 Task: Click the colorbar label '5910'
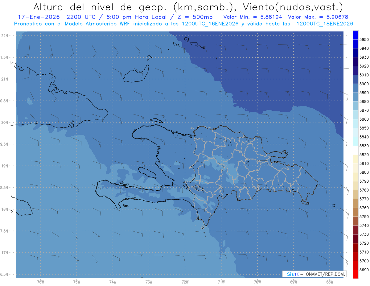pos(364,75)
